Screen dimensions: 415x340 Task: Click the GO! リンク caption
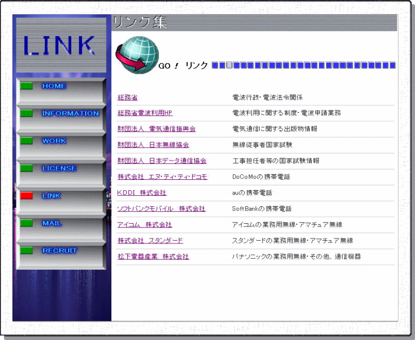click(x=183, y=65)
